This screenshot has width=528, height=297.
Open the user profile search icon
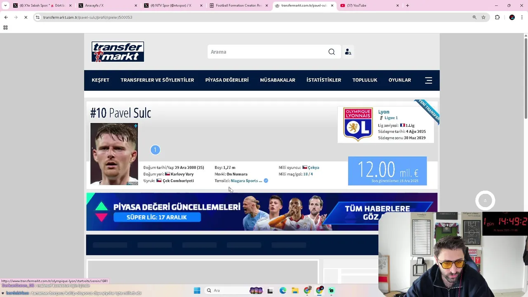(348, 52)
